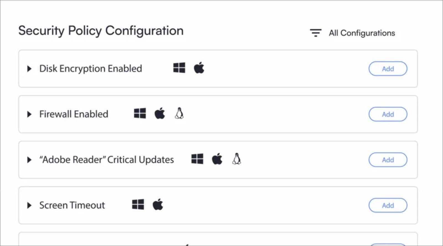Select the Linux penguin icon on Firewall Enabled

tap(179, 113)
